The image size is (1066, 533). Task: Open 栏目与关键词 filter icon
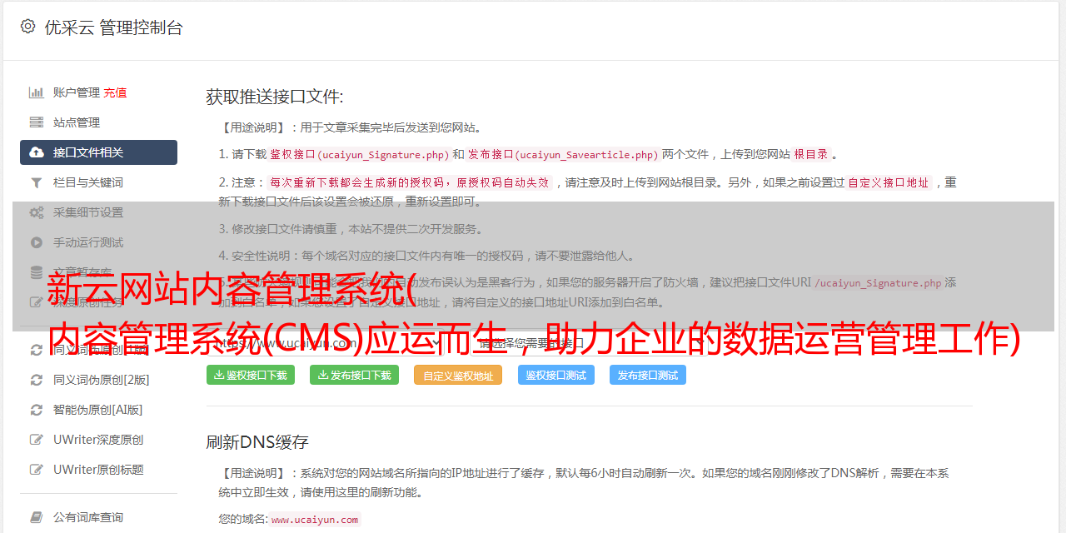(37, 182)
